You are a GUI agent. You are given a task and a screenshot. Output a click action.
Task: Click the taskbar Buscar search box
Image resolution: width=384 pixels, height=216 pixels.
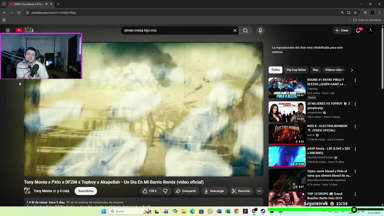coord(131,211)
